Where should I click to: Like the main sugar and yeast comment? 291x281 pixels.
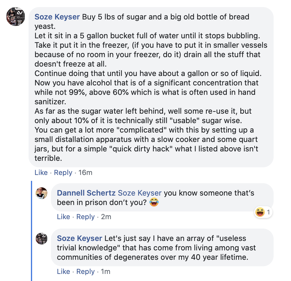pos(41,173)
